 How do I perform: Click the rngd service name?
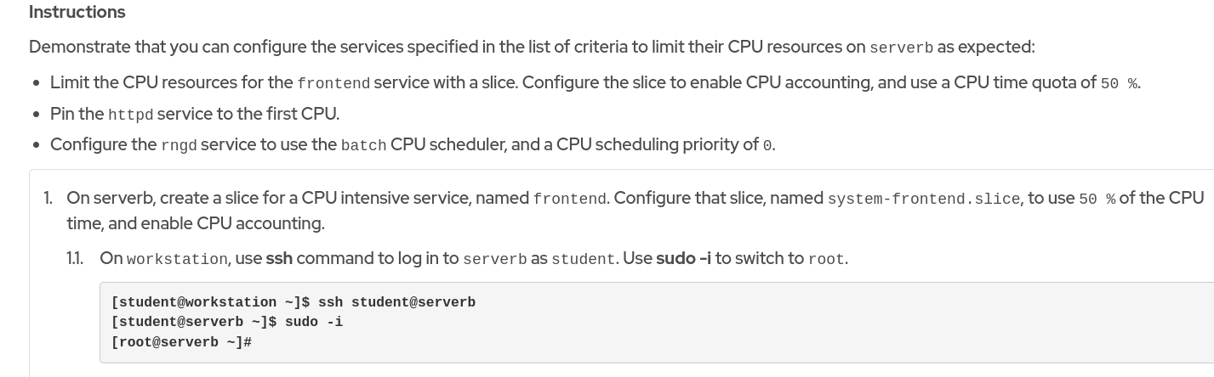179,145
